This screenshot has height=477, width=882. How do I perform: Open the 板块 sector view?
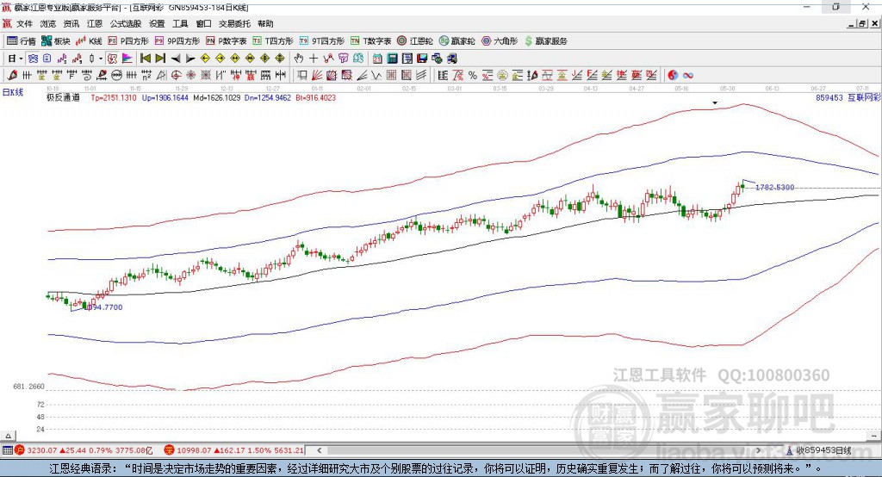[x=56, y=41]
